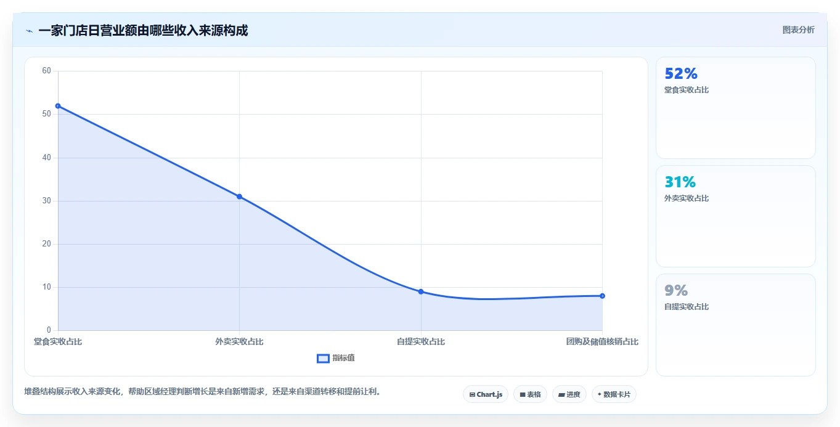This screenshot has height=427, width=840.
Task: Click the icon in the Chart.js tag
Action: click(472, 394)
